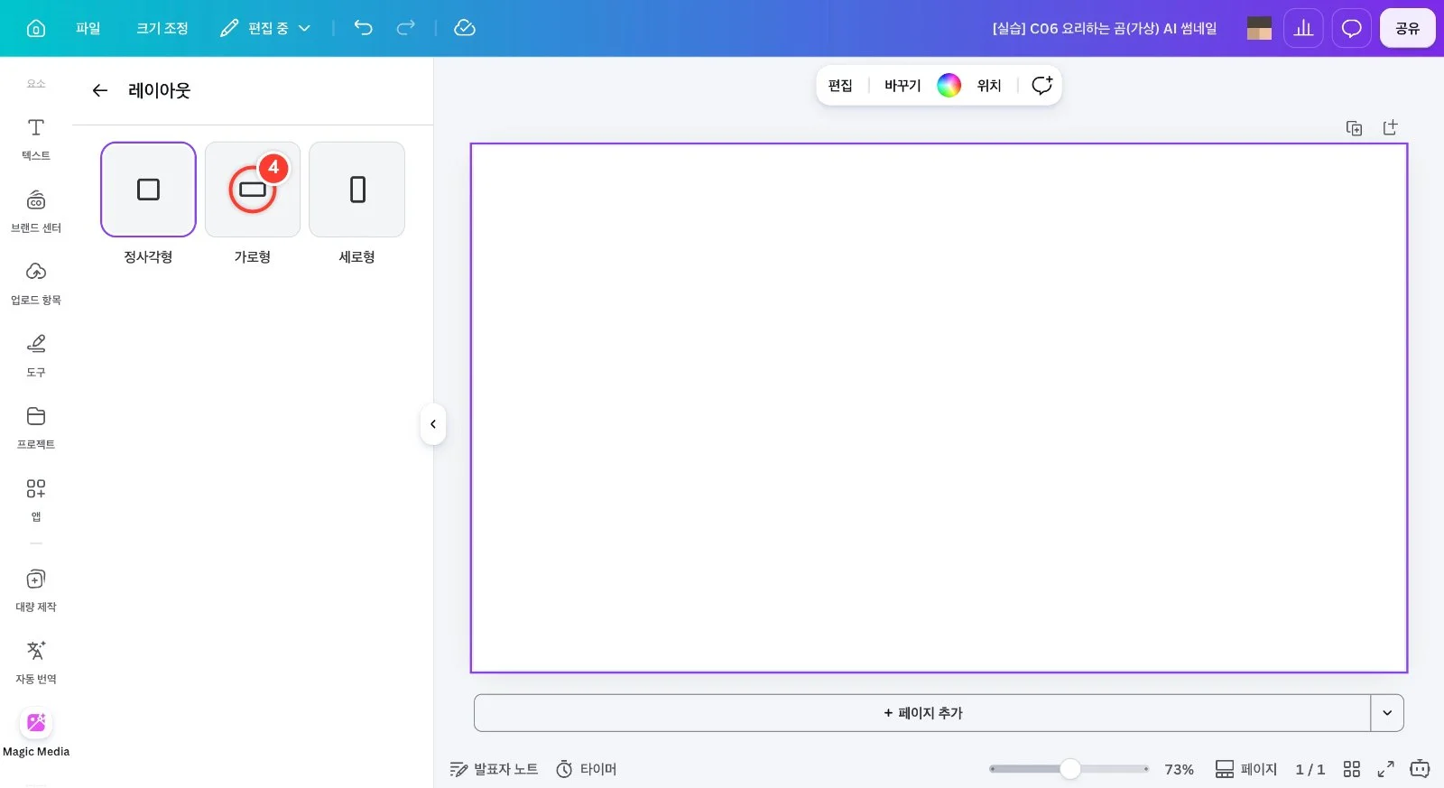Open 위치 position settings

click(x=989, y=85)
